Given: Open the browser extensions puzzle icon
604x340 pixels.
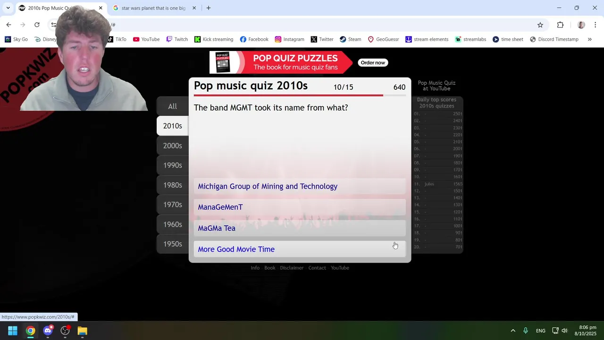Looking at the screenshot, I should pos(560,25).
